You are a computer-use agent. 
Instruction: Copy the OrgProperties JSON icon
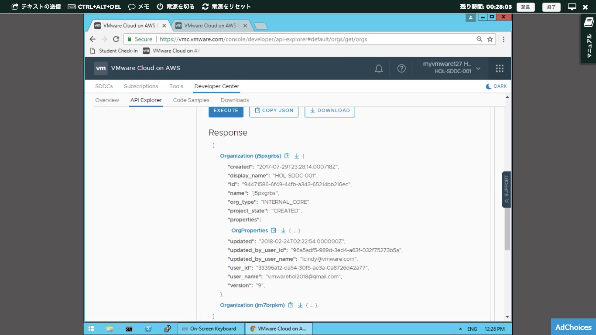[274, 230]
